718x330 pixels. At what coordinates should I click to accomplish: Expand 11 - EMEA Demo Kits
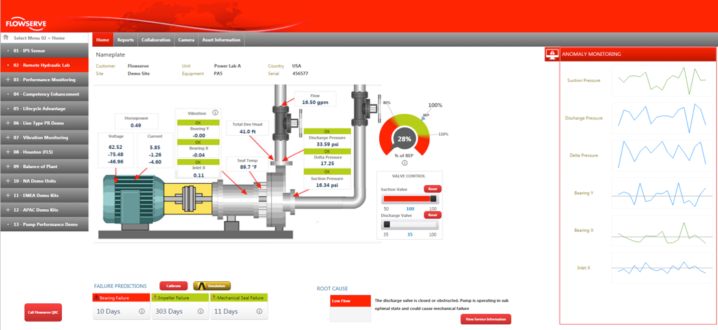click(x=8, y=196)
